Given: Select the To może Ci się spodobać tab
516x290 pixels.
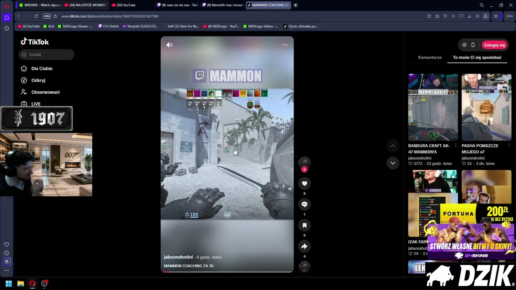Looking at the screenshot, I should coord(477,57).
